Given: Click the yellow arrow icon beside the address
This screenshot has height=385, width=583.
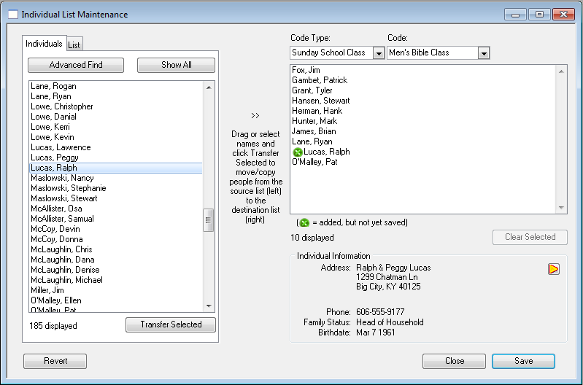Looking at the screenshot, I should pyautogui.click(x=554, y=269).
